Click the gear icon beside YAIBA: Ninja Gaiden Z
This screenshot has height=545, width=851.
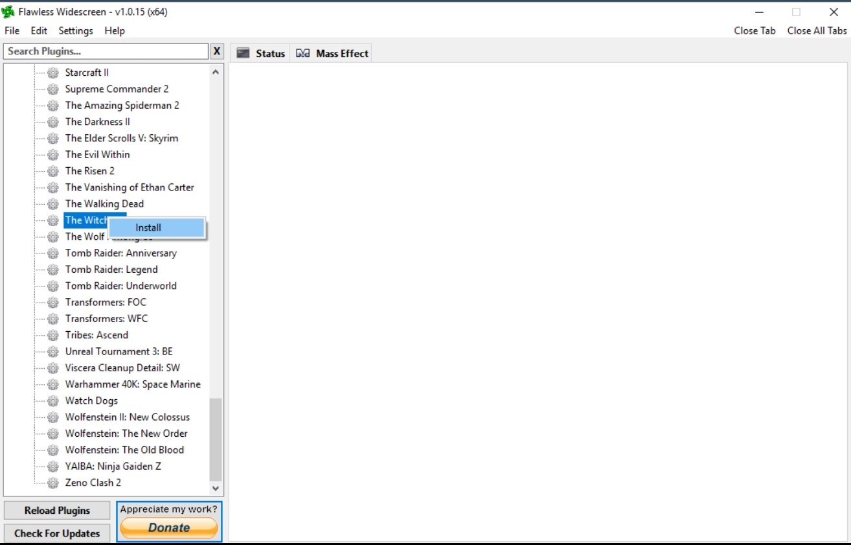pyautogui.click(x=53, y=466)
